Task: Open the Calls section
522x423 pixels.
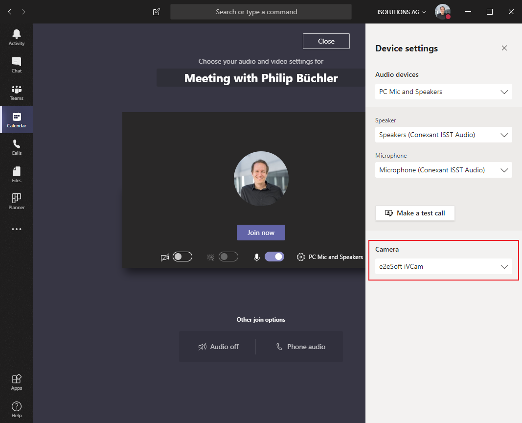Action: (17, 147)
